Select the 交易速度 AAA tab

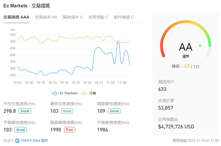(16, 17)
